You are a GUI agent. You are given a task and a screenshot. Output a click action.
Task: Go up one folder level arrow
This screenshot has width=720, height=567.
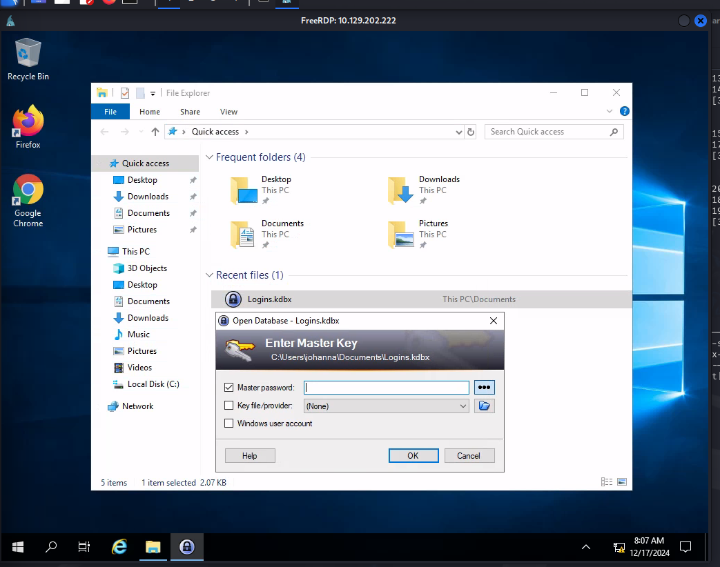155,132
